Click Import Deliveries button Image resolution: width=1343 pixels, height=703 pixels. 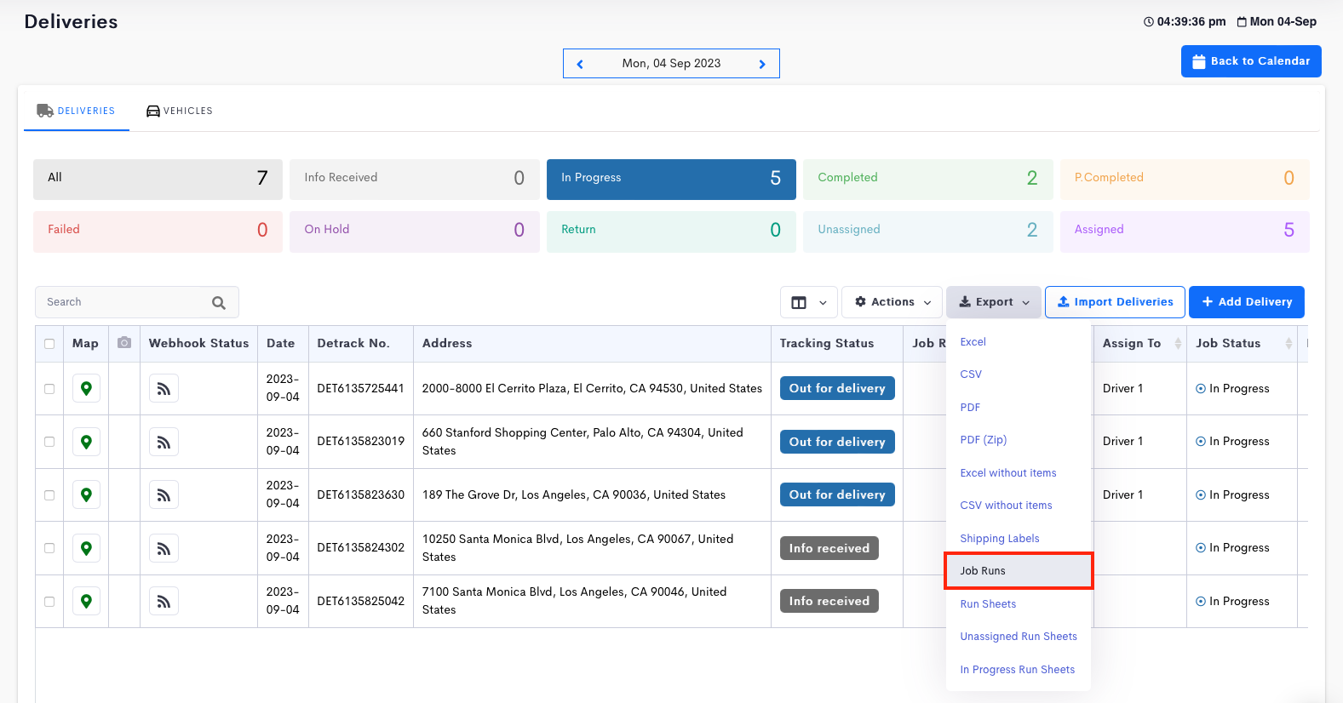[1115, 302]
